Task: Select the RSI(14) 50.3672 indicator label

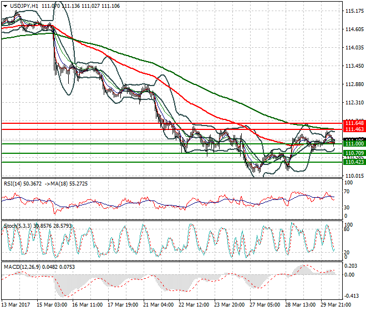Action: pyautogui.click(x=23, y=184)
